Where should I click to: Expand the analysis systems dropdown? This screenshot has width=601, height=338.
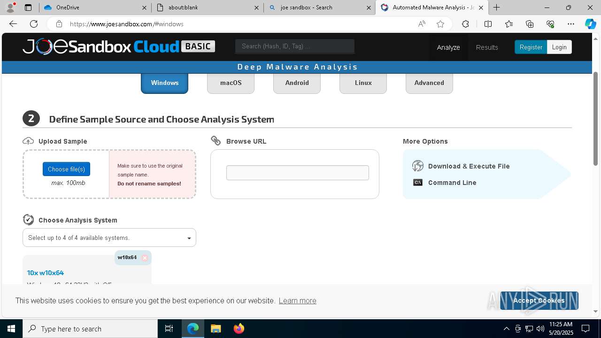coord(109,238)
